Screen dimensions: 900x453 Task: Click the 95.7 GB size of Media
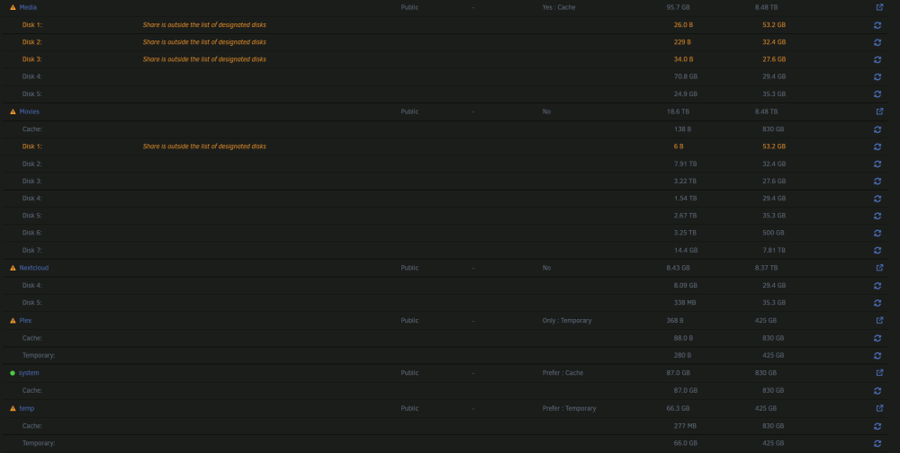tap(678, 7)
